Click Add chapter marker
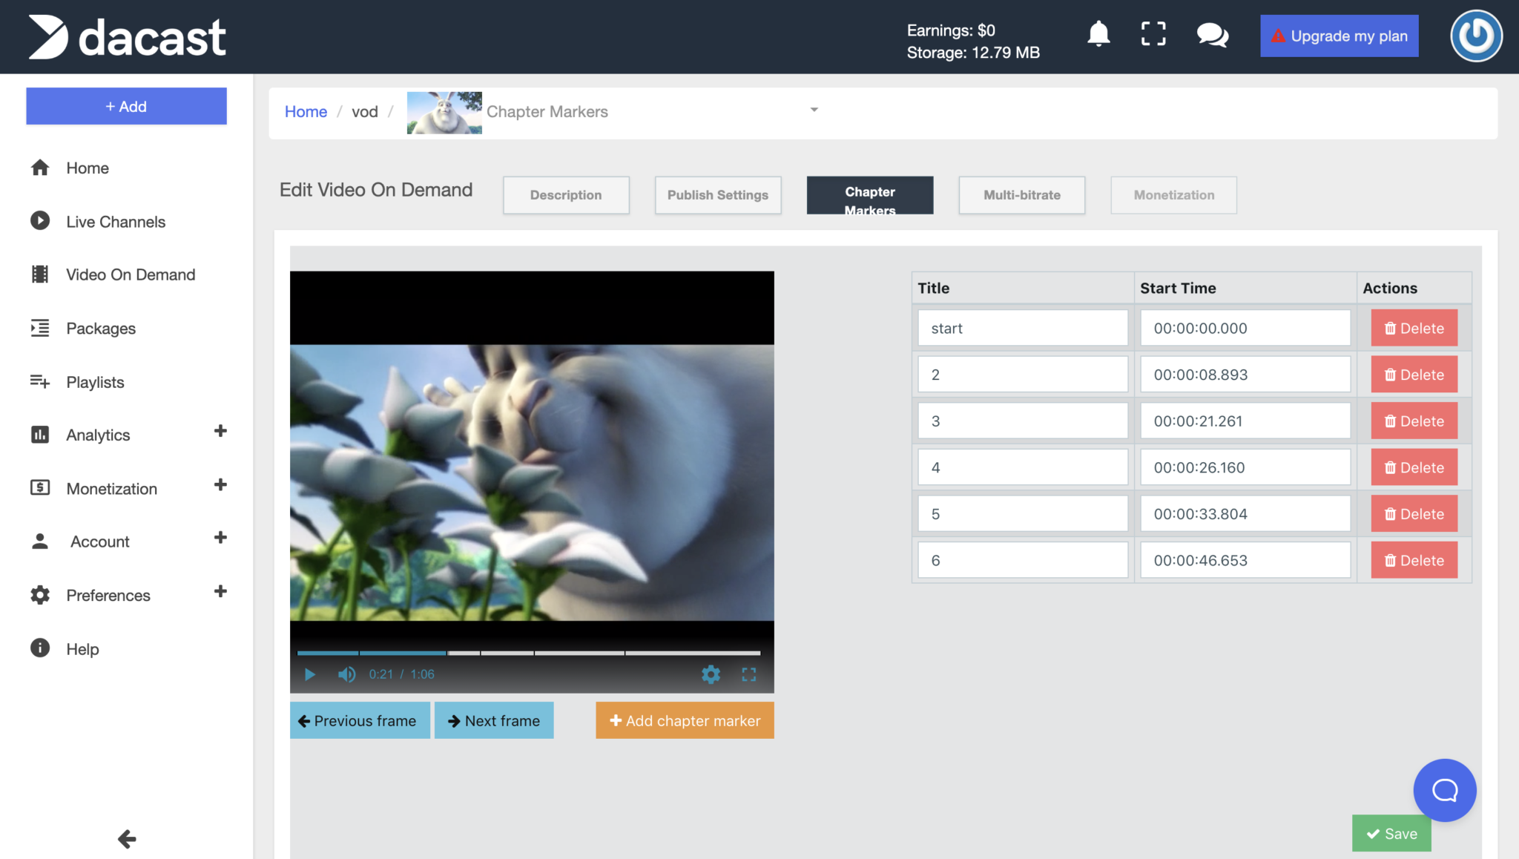 [x=685, y=720]
